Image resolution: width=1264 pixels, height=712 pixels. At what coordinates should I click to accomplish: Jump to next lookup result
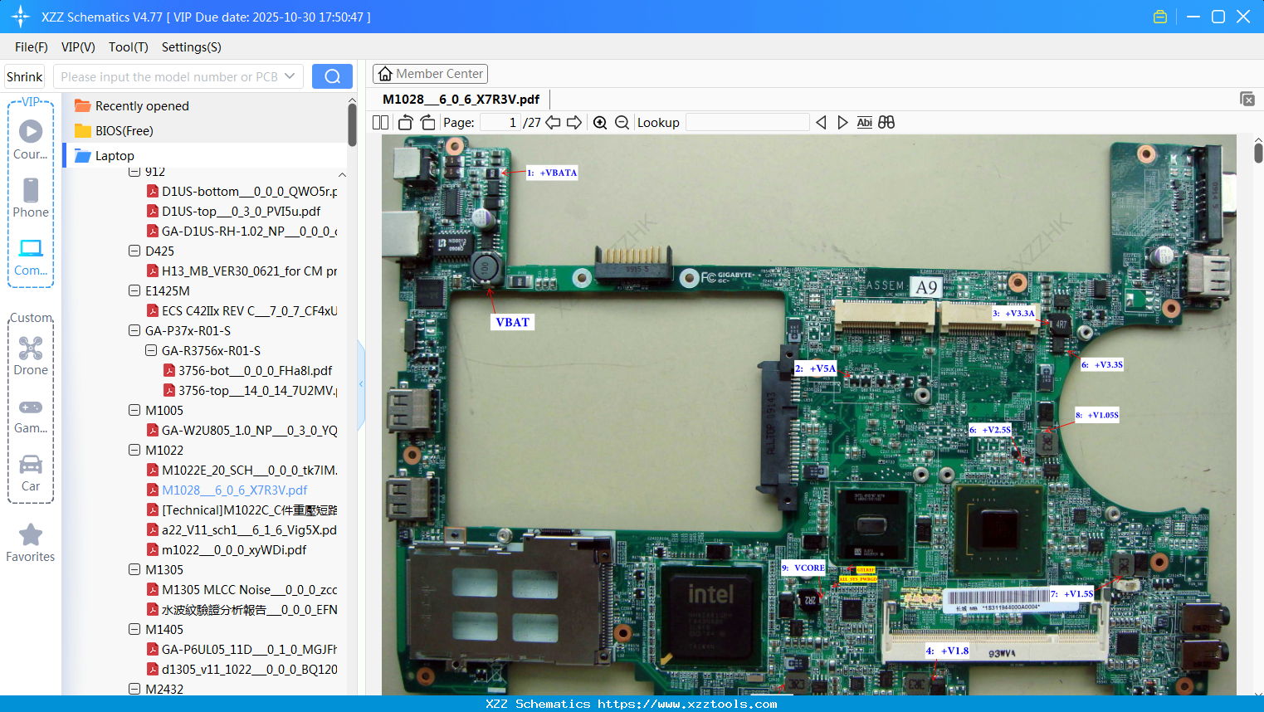[843, 123]
